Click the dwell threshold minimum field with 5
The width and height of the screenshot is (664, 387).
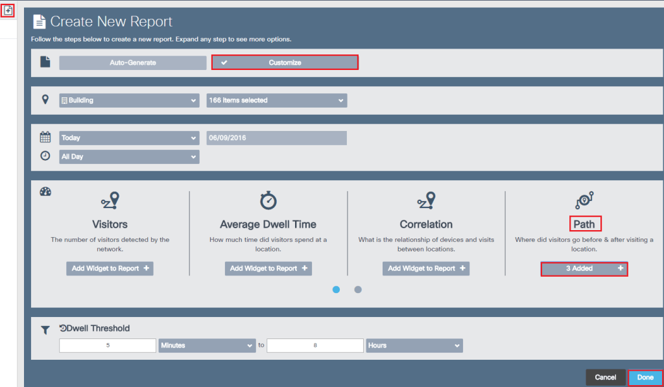coord(108,346)
